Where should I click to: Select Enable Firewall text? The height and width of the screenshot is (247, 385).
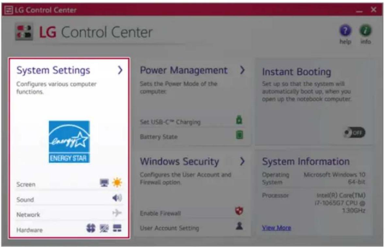point(160,213)
